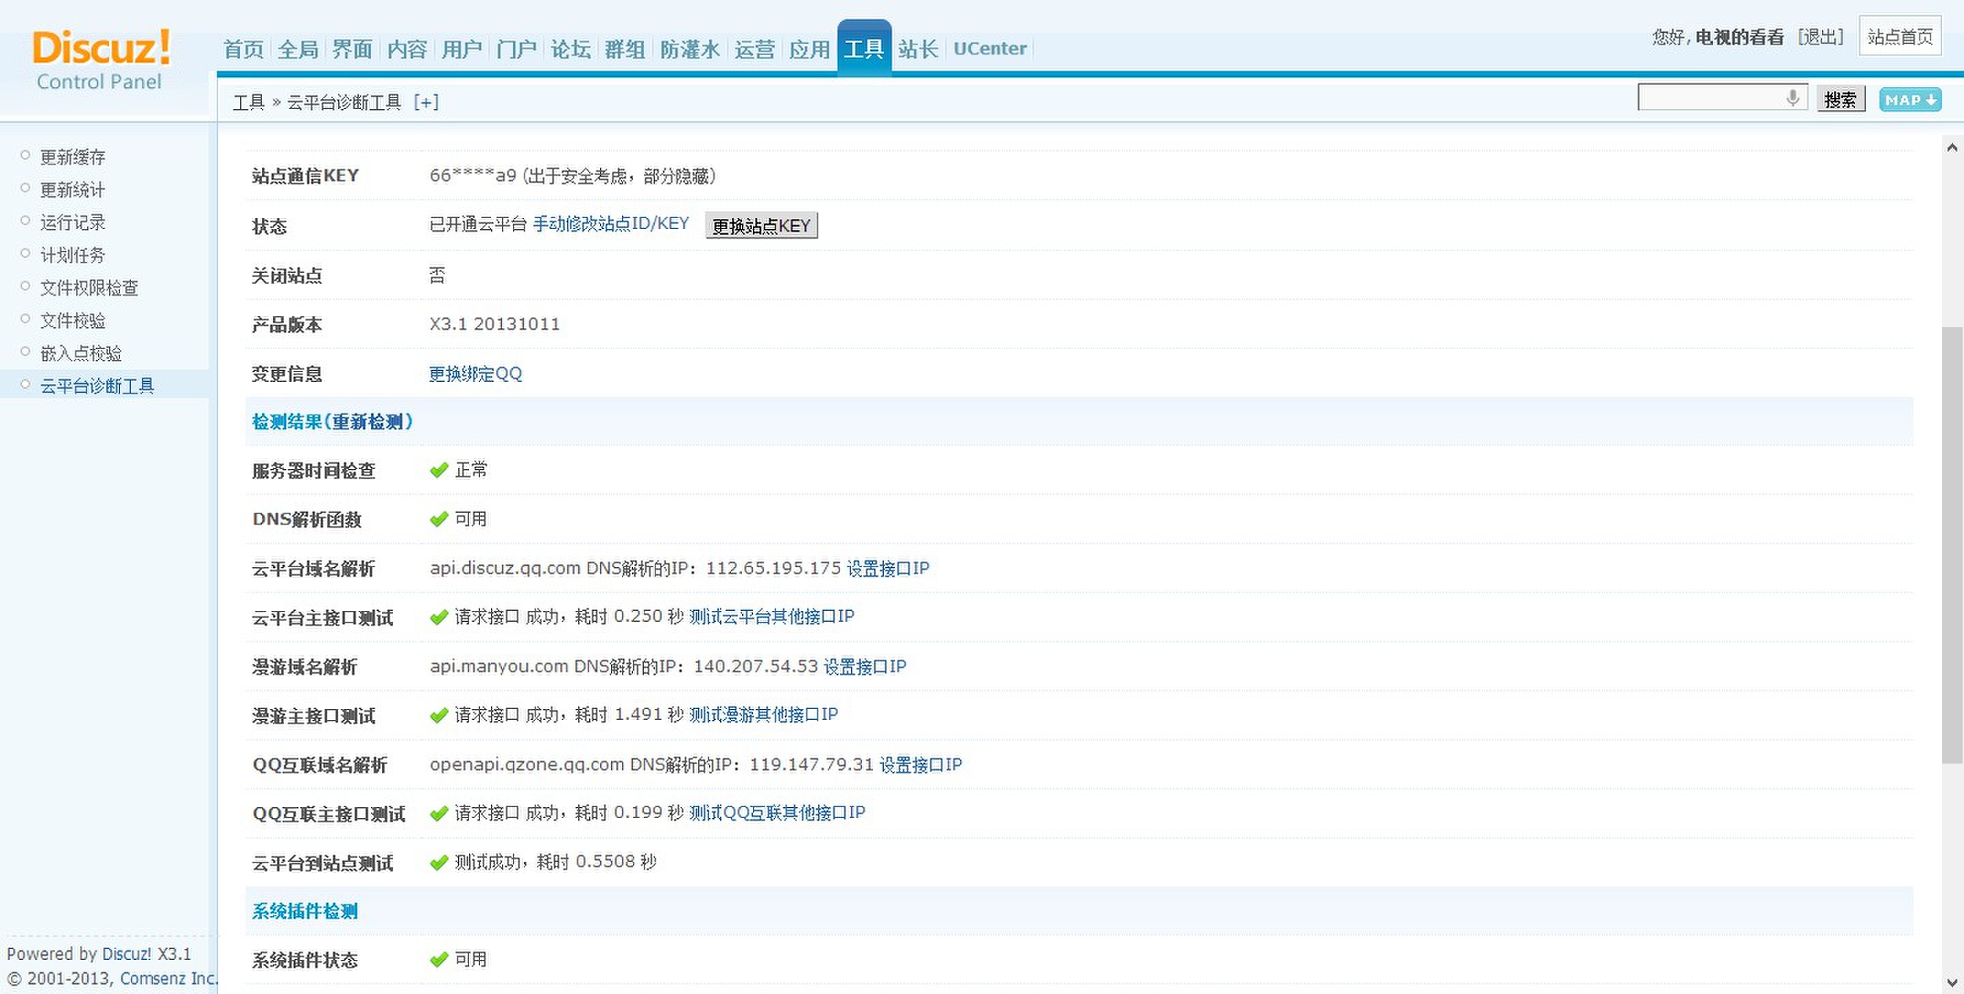Click 测试云平台其他接口IP link
1964x994 pixels.
tap(771, 617)
